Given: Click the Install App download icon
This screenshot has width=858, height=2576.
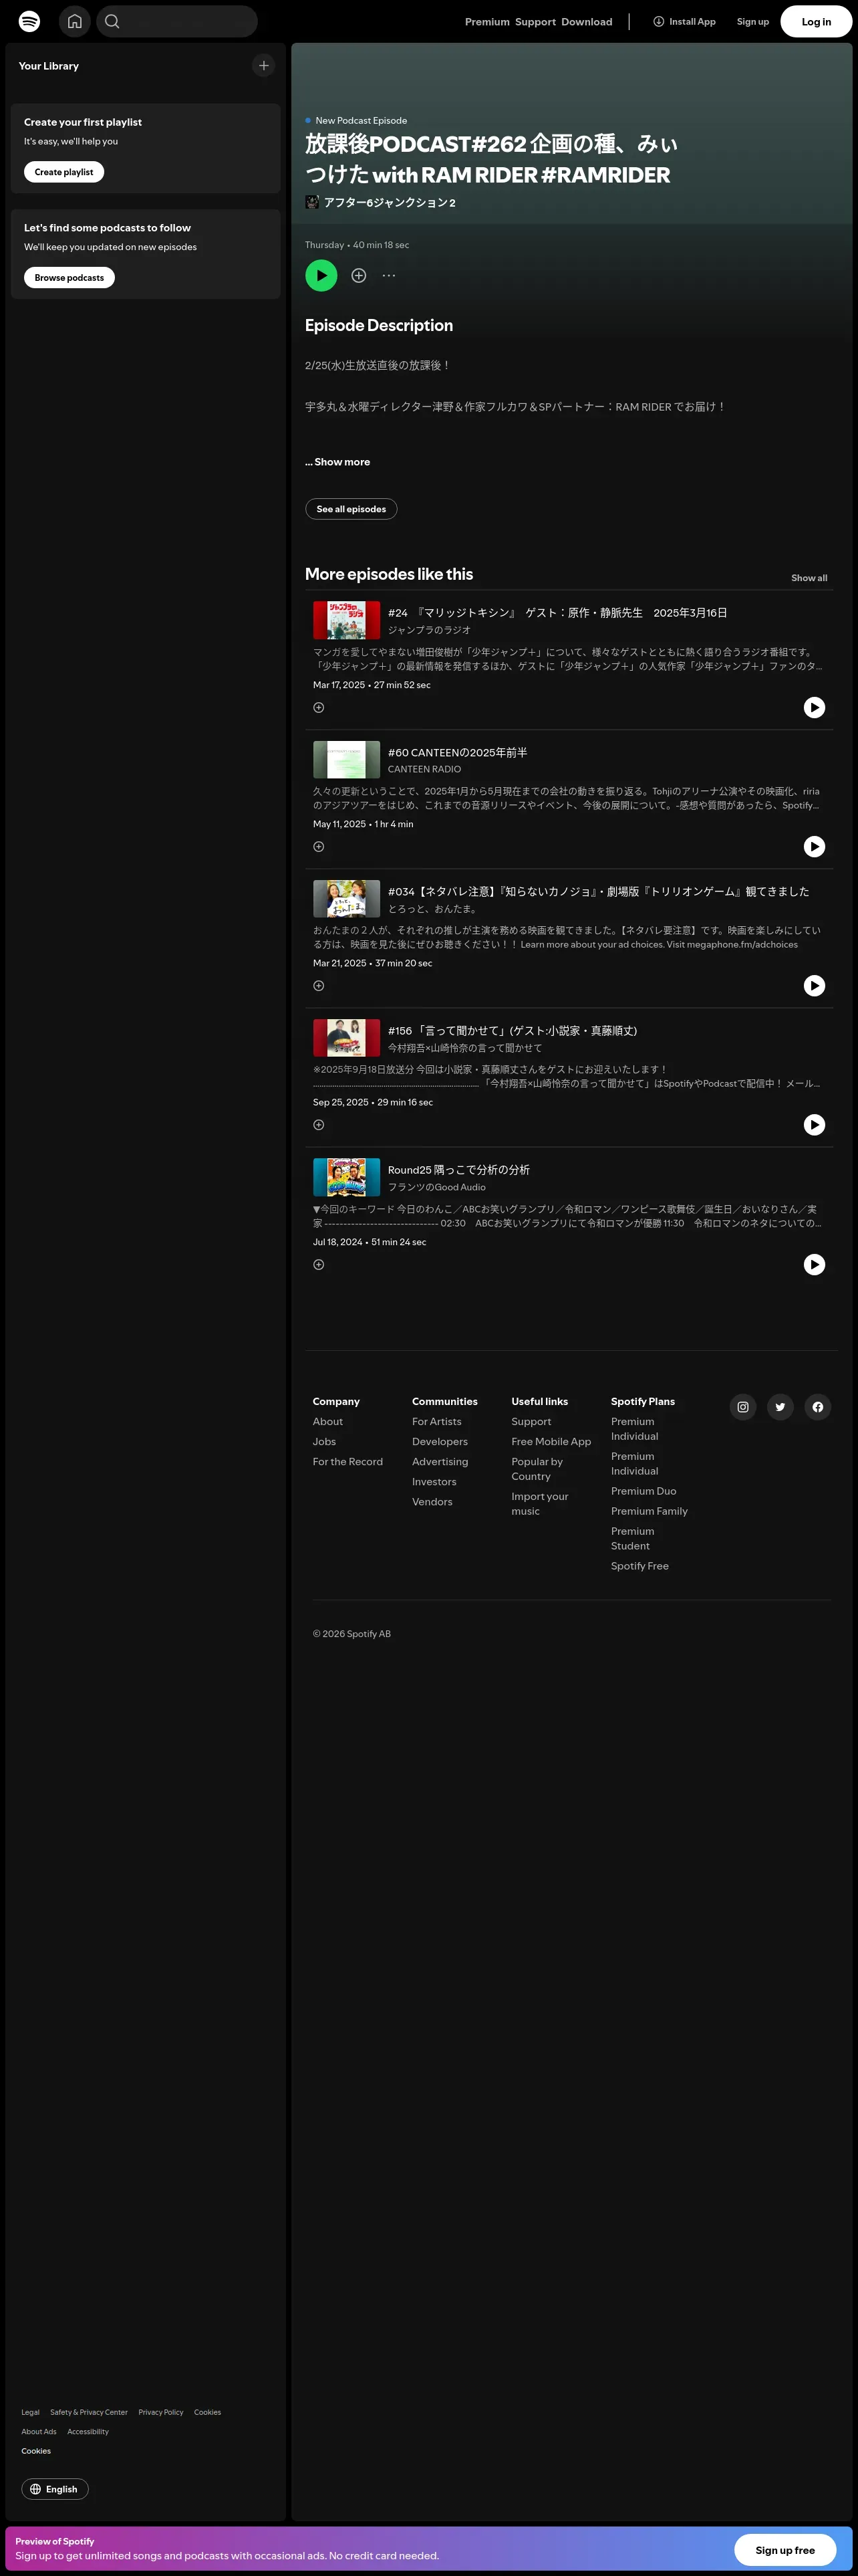Looking at the screenshot, I should (x=658, y=21).
